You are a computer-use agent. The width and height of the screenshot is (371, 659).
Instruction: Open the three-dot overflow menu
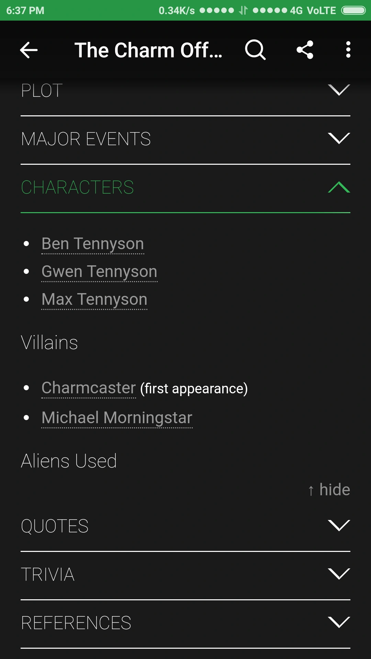click(348, 50)
